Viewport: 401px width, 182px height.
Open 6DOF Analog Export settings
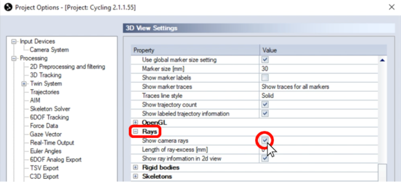click(56, 160)
